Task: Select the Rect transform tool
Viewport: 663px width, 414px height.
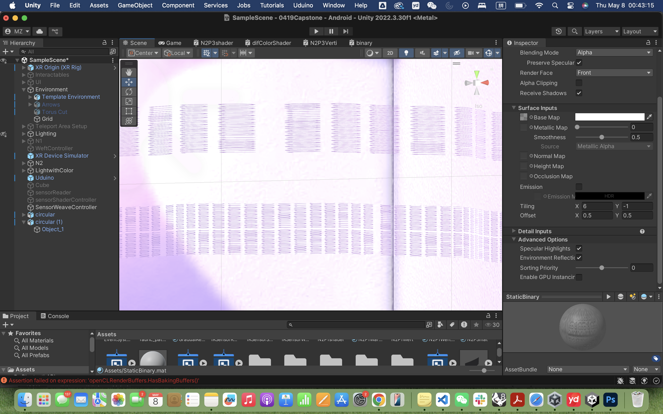Action: tap(129, 111)
